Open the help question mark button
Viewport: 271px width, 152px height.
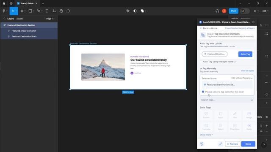click(264, 145)
